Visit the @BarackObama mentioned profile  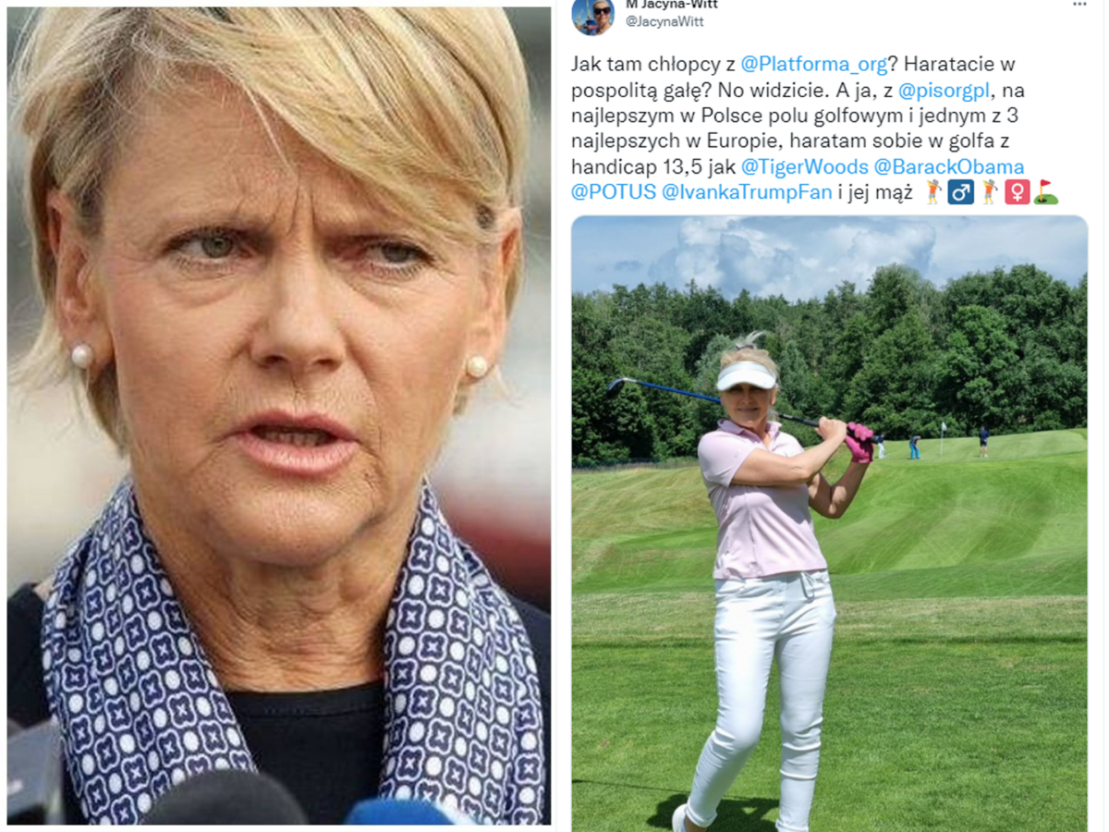(949, 167)
